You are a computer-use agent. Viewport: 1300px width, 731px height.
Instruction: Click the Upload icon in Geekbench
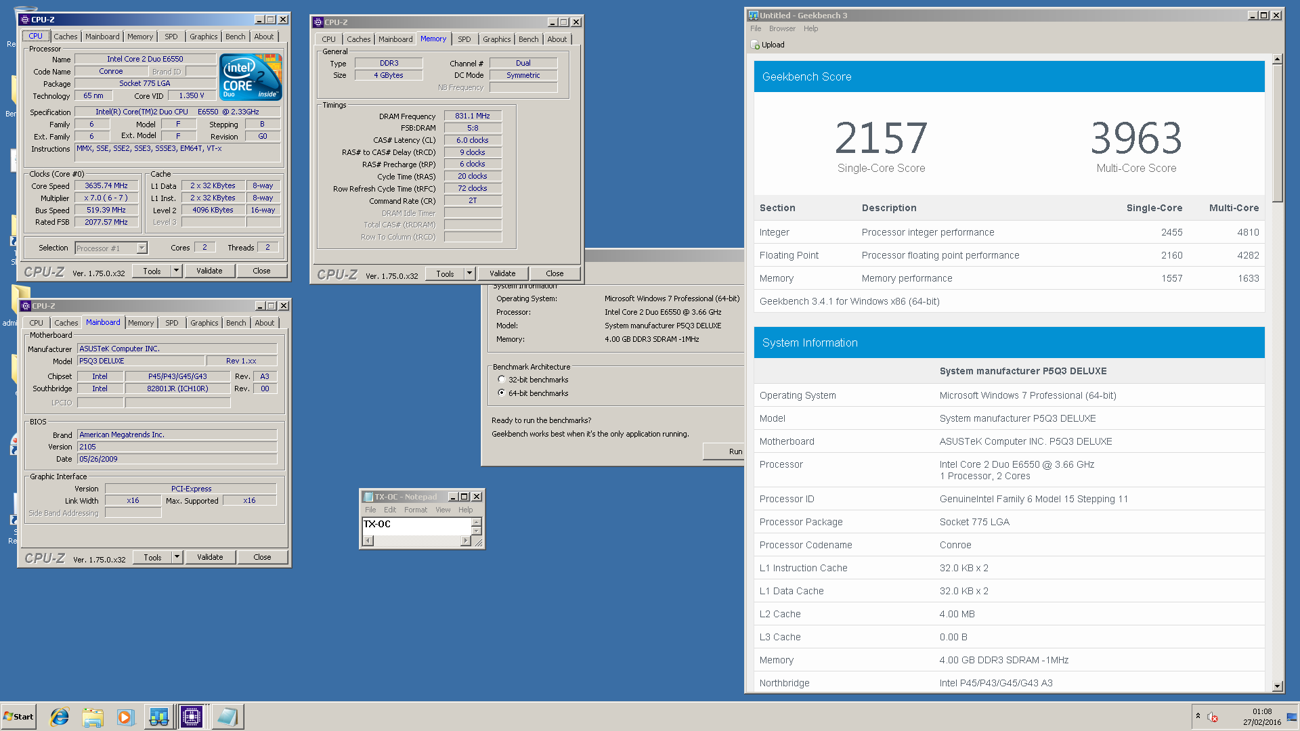pos(756,45)
